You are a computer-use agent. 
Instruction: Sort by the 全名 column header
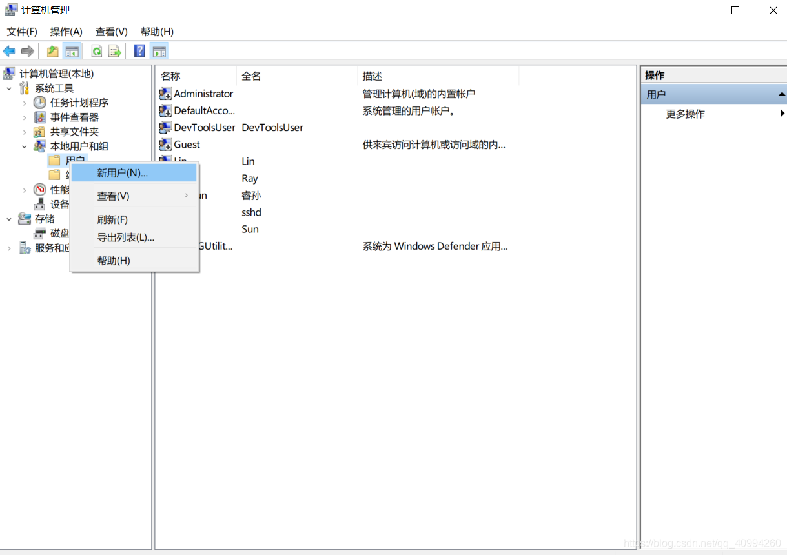click(297, 76)
